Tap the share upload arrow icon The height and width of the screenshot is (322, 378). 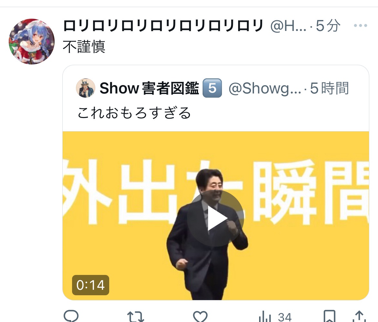tap(359, 316)
